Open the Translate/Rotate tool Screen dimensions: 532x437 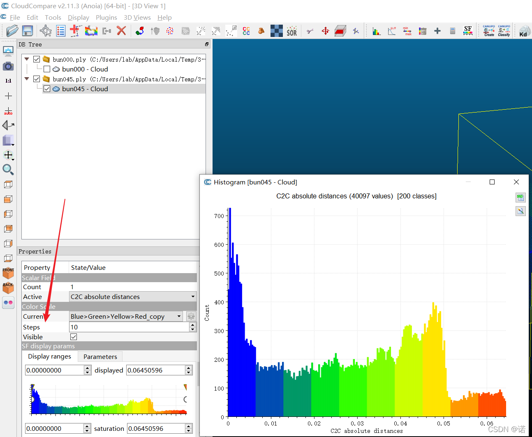click(x=325, y=31)
